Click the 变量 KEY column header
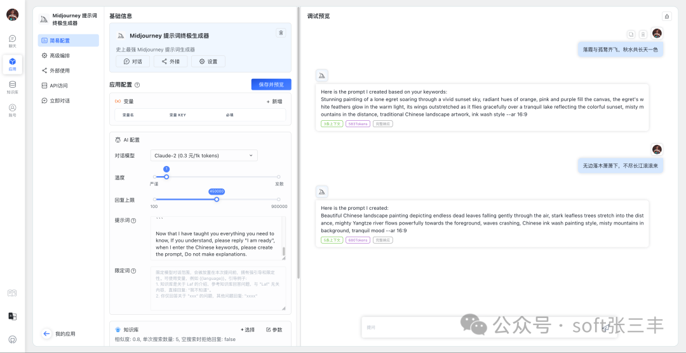 point(178,114)
